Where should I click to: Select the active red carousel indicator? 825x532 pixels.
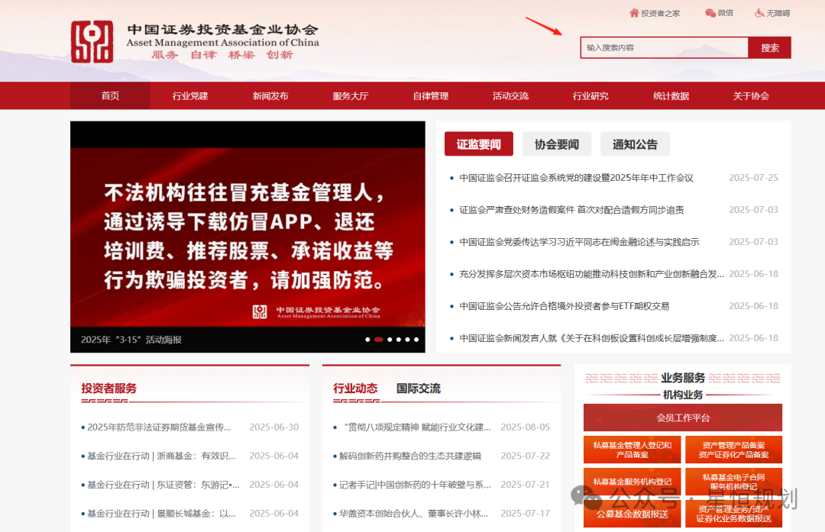coord(378,340)
